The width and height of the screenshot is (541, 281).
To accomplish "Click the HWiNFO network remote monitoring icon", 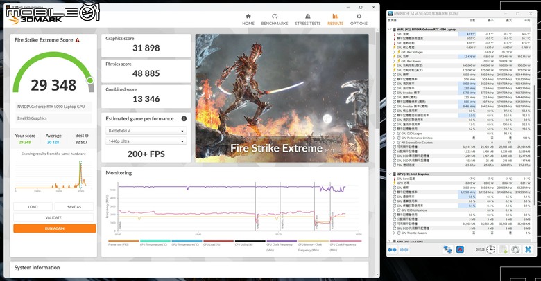I will (x=447, y=249).
